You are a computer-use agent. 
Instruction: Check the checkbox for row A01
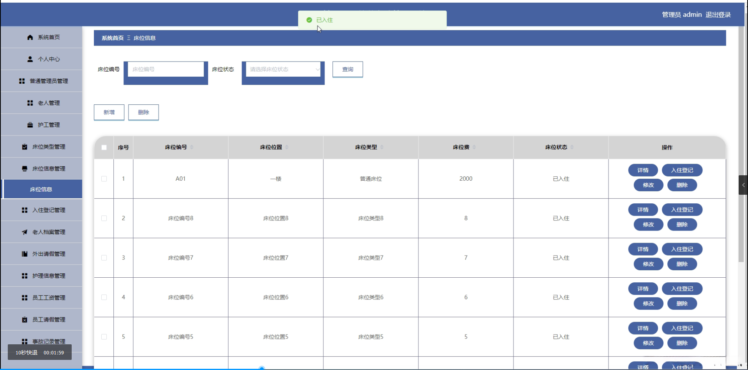tap(104, 179)
